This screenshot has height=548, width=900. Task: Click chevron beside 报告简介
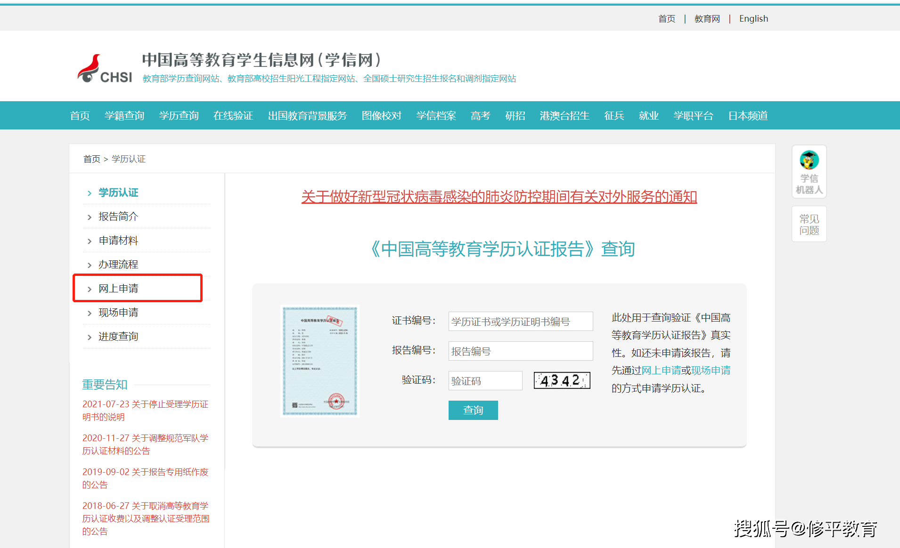coord(90,217)
